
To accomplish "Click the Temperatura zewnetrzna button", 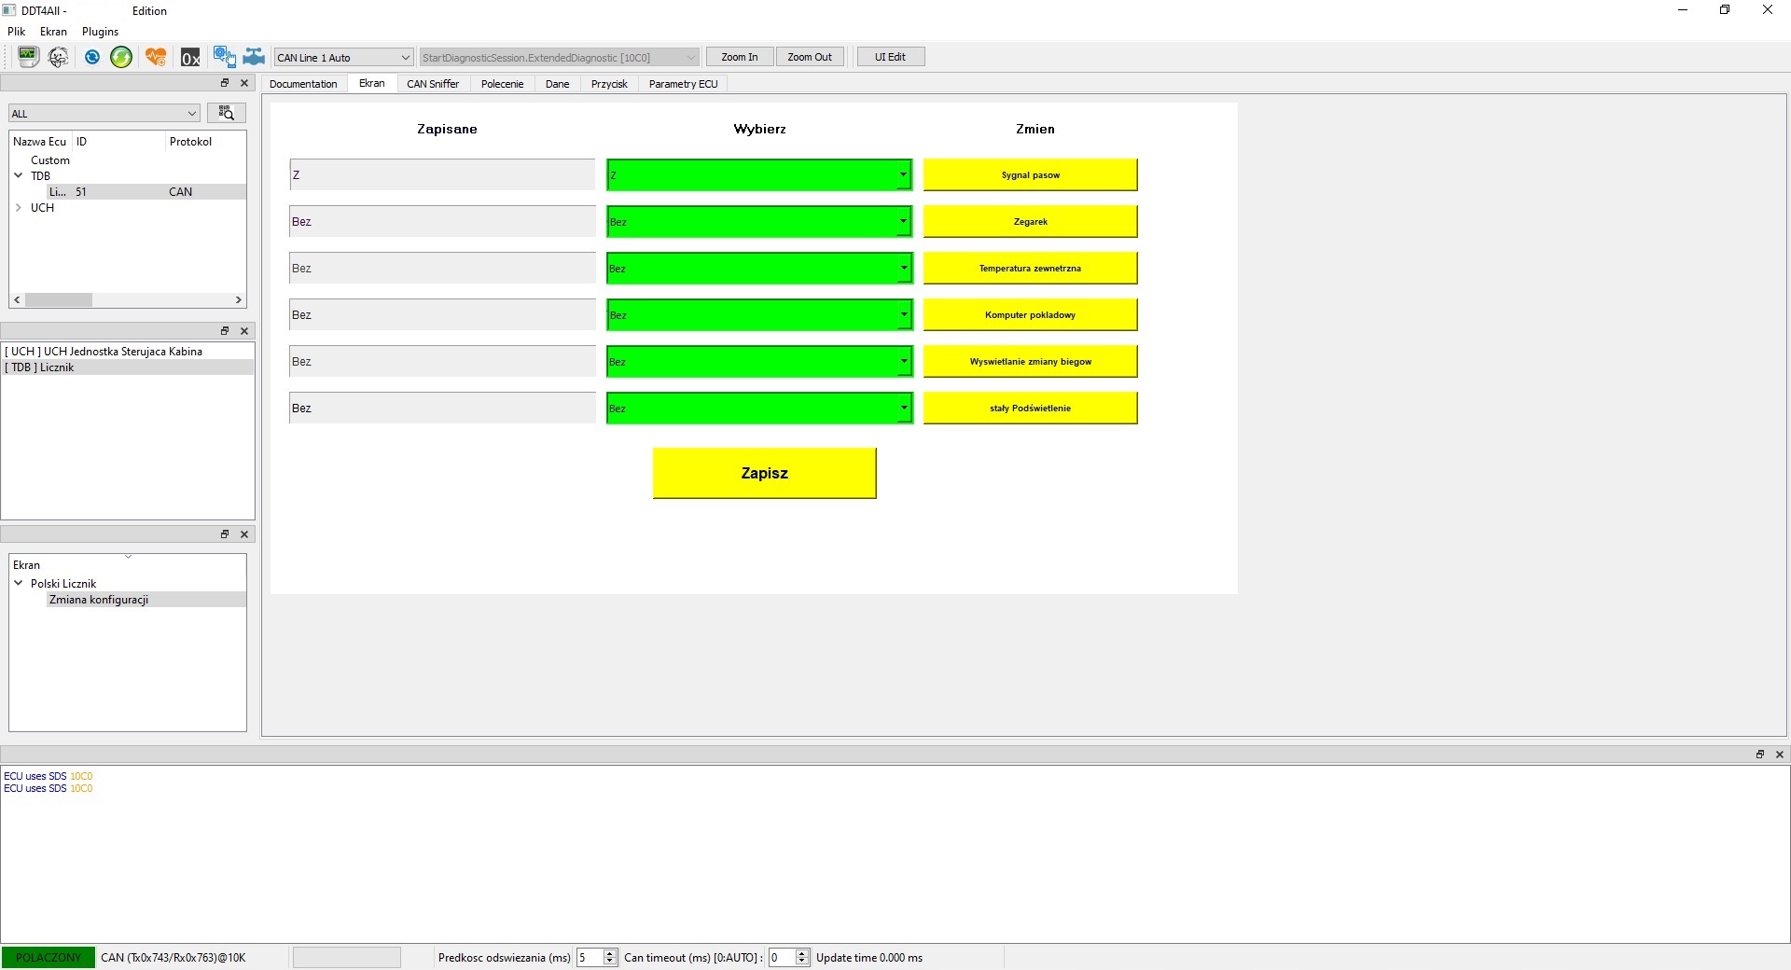I will [1030, 269].
